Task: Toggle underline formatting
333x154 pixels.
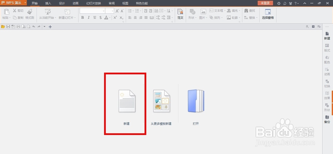Action: (x=95, y=18)
